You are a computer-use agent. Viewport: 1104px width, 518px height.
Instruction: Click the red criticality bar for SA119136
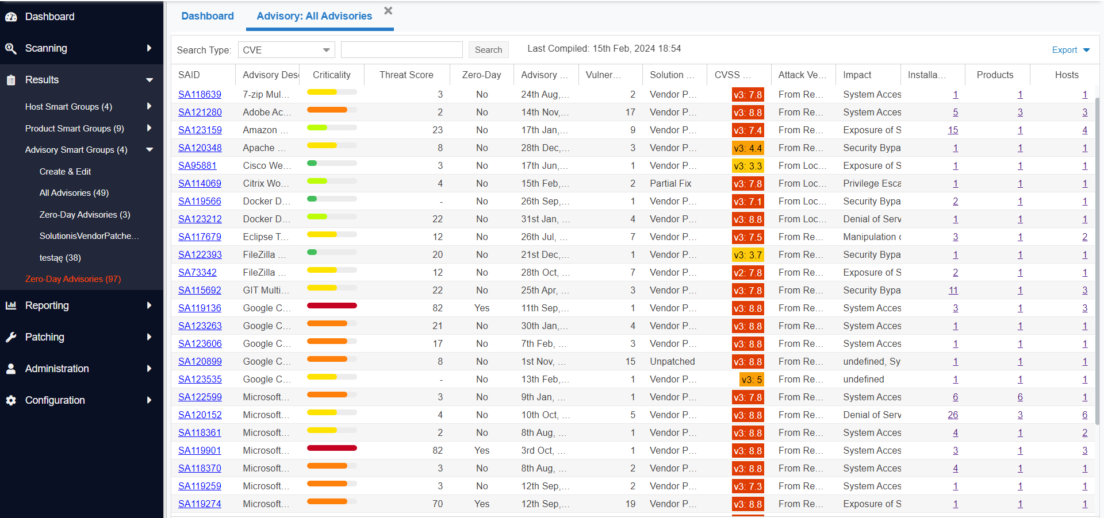point(332,306)
